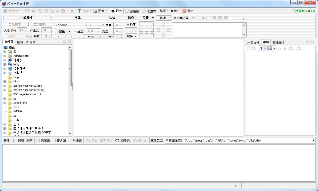The width and height of the screenshot is (318, 191).
Task: Click the T text icon in watermark panel
Action: (261, 48)
